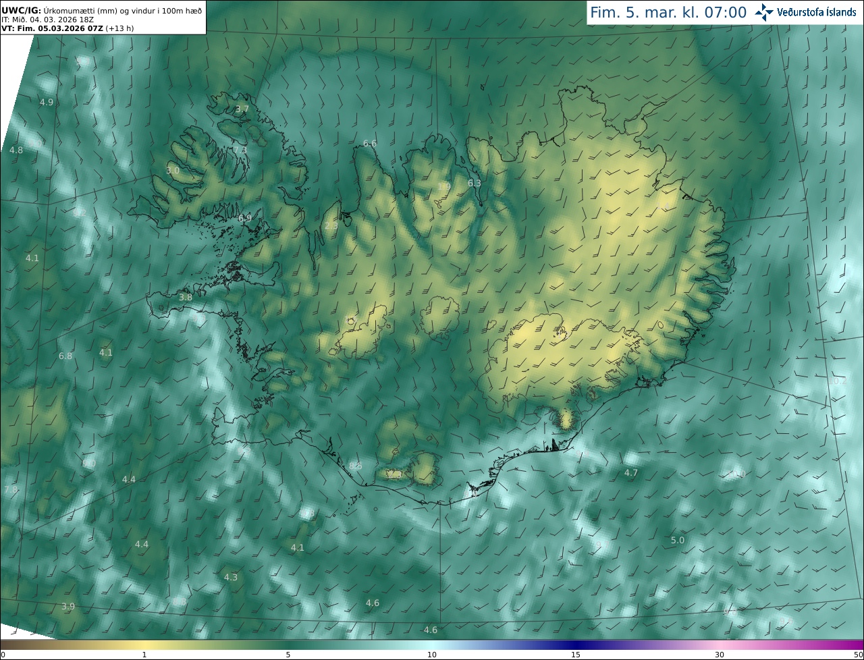Click the 6.8 value label
Image resolution: width=864 pixels, height=660 pixels.
coord(65,356)
